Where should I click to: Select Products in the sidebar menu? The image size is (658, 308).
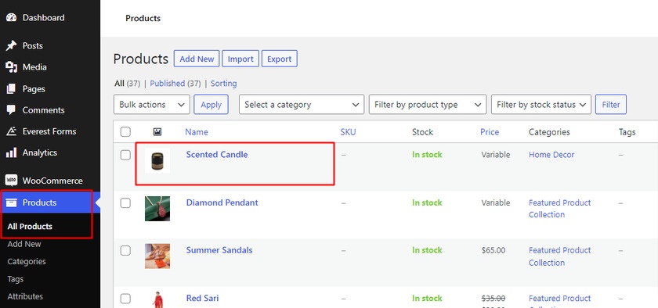39,202
